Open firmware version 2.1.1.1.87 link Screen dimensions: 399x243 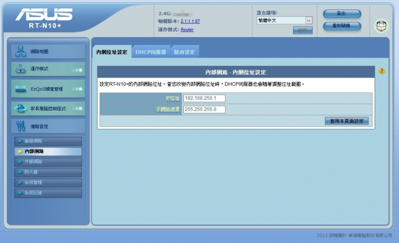click(x=190, y=21)
